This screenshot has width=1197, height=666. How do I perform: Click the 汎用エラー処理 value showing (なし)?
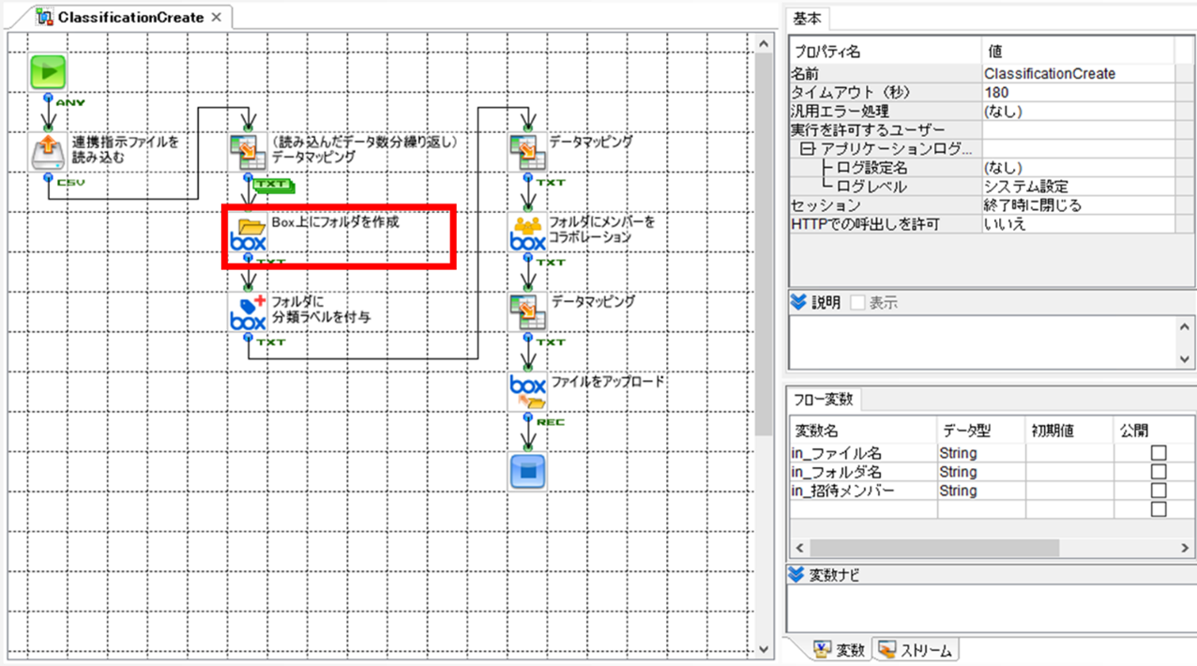tap(1032, 111)
